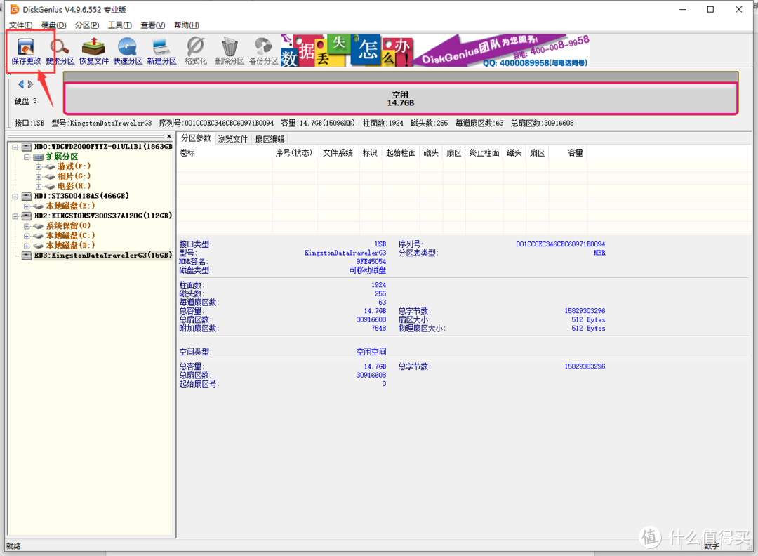Click the 空闲空间 space type value

coord(371,352)
